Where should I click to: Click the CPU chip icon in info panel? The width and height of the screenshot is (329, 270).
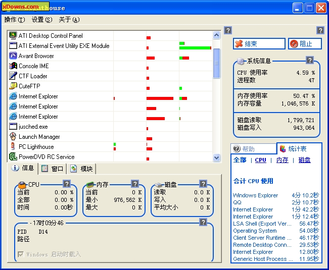click(22, 185)
